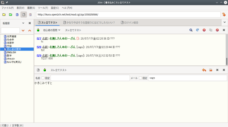Click the yellow folder icon in main toolbar
228x127 pixels.
coord(4,15)
